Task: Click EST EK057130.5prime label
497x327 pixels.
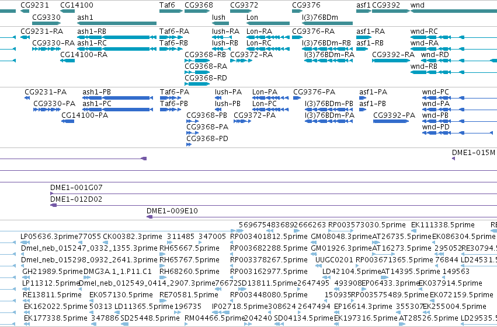Action: coord(121,295)
